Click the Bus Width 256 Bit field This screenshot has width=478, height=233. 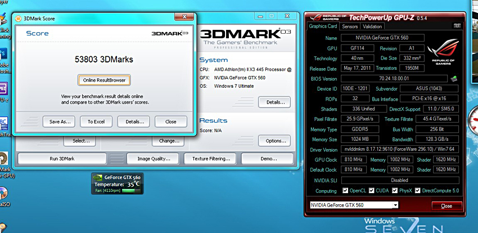[437, 129]
